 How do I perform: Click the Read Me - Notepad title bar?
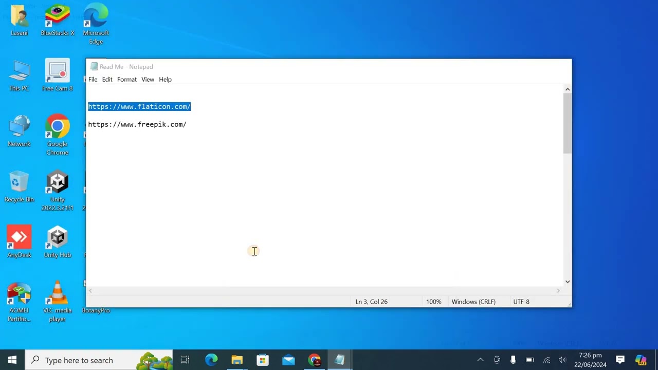coord(328,66)
